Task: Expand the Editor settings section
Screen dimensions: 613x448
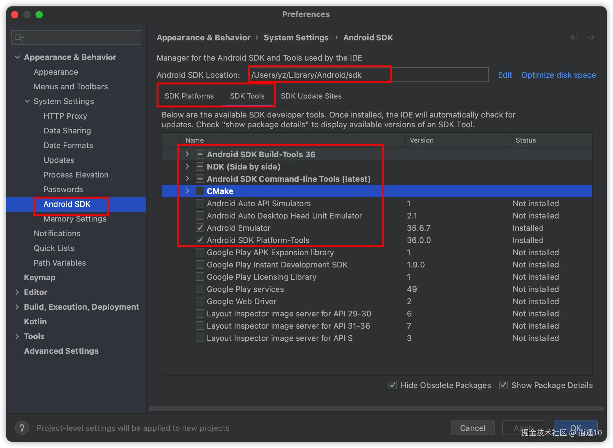Action: point(17,292)
